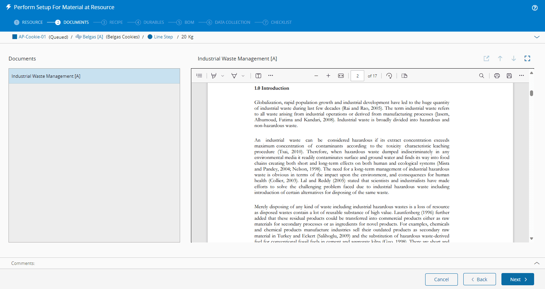Select Industrial Waste Management document in list
Image resolution: width=545 pixels, height=289 pixels.
coord(94,76)
